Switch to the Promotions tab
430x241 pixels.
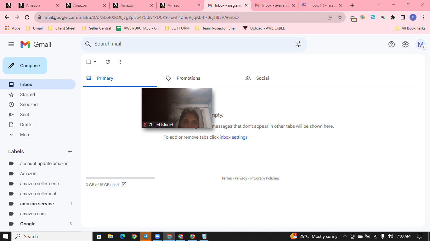pos(199,78)
